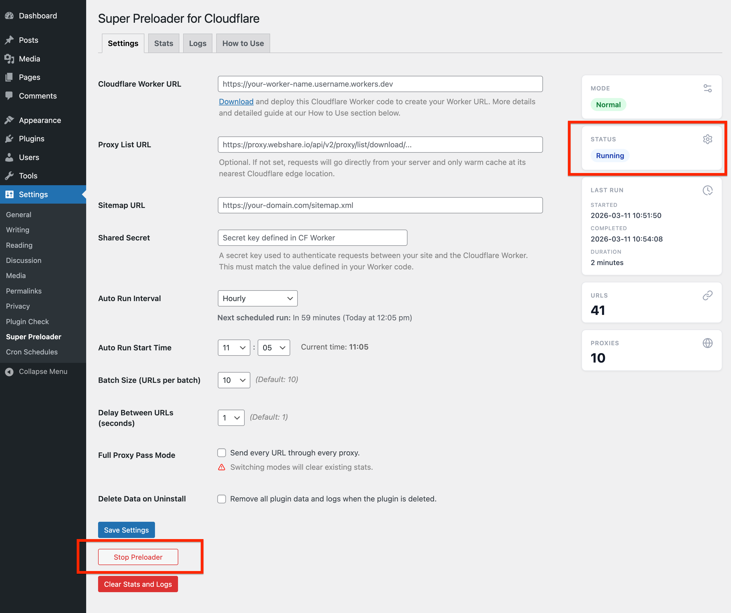
Task: Click the Comments icon in the sidebar
Action: pos(9,96)
